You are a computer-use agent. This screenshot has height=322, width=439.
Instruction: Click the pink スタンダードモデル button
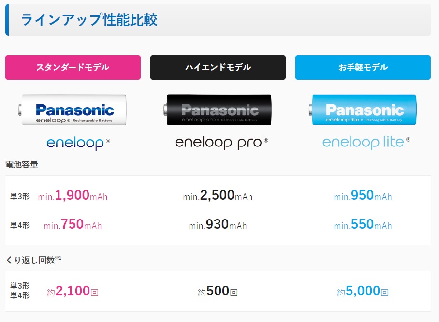[73, 68]
